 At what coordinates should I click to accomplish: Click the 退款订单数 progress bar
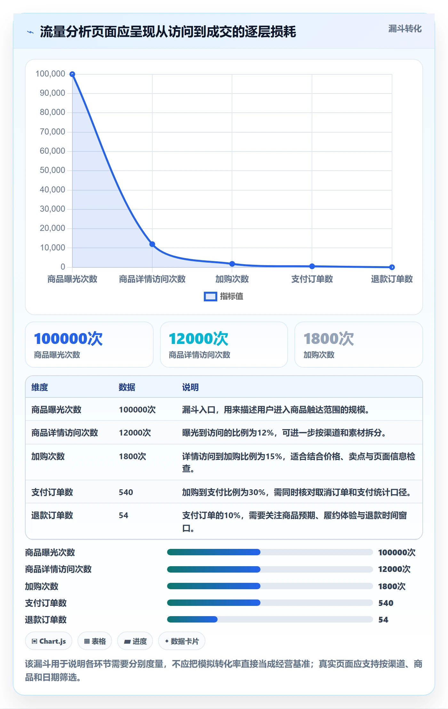pyautogui.click(x=270, y=619)
